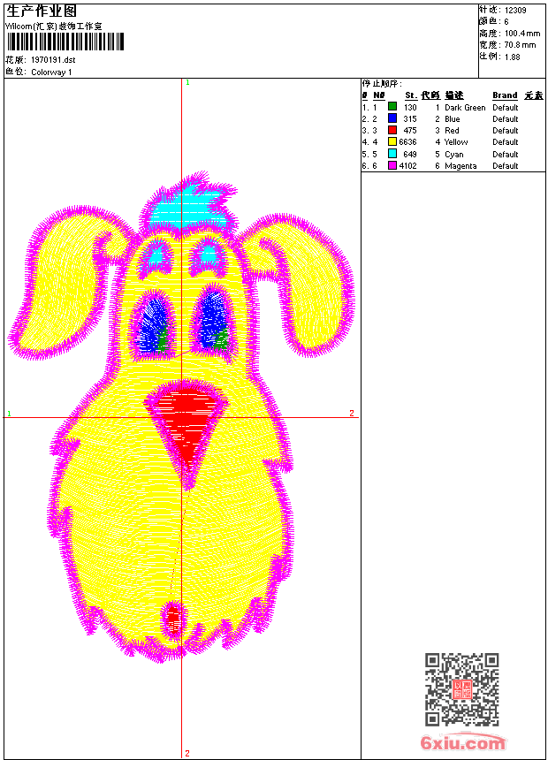Click the width value 70.8mm

click(521, 45)
